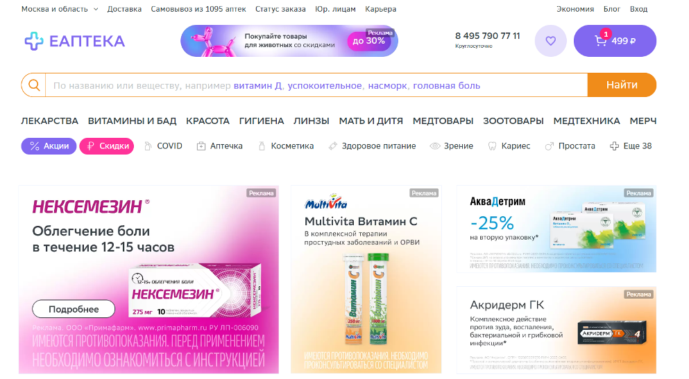Click the orange Найти search button
689x379 pixels.
(x=622, y=85)
